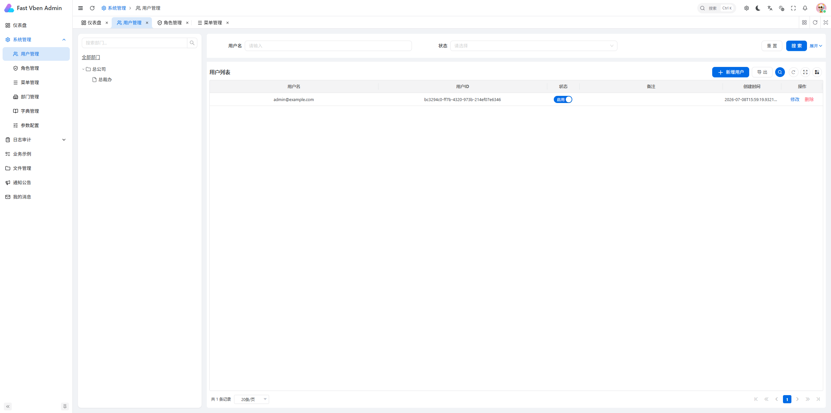The height and width of the screenshot is (413, 831).
Task: Collapse the sidebar with double-arrow icon
Action: 8,407
